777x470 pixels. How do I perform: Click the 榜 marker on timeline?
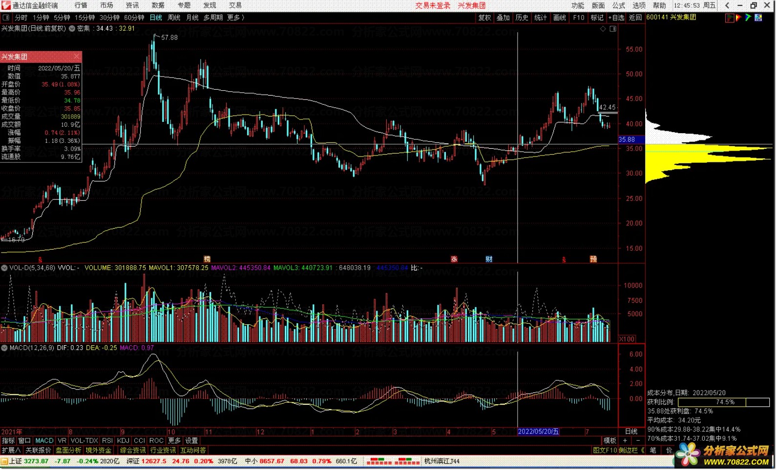(207, 259)
